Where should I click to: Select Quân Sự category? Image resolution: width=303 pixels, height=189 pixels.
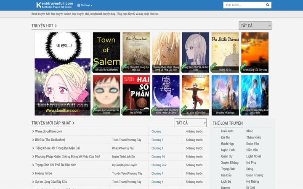point(227,156)
